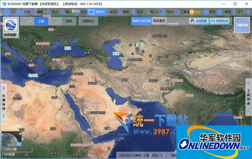Click the 埃及 map label
This screenshot has width=252, height=159.
click(x=55, y=97)
